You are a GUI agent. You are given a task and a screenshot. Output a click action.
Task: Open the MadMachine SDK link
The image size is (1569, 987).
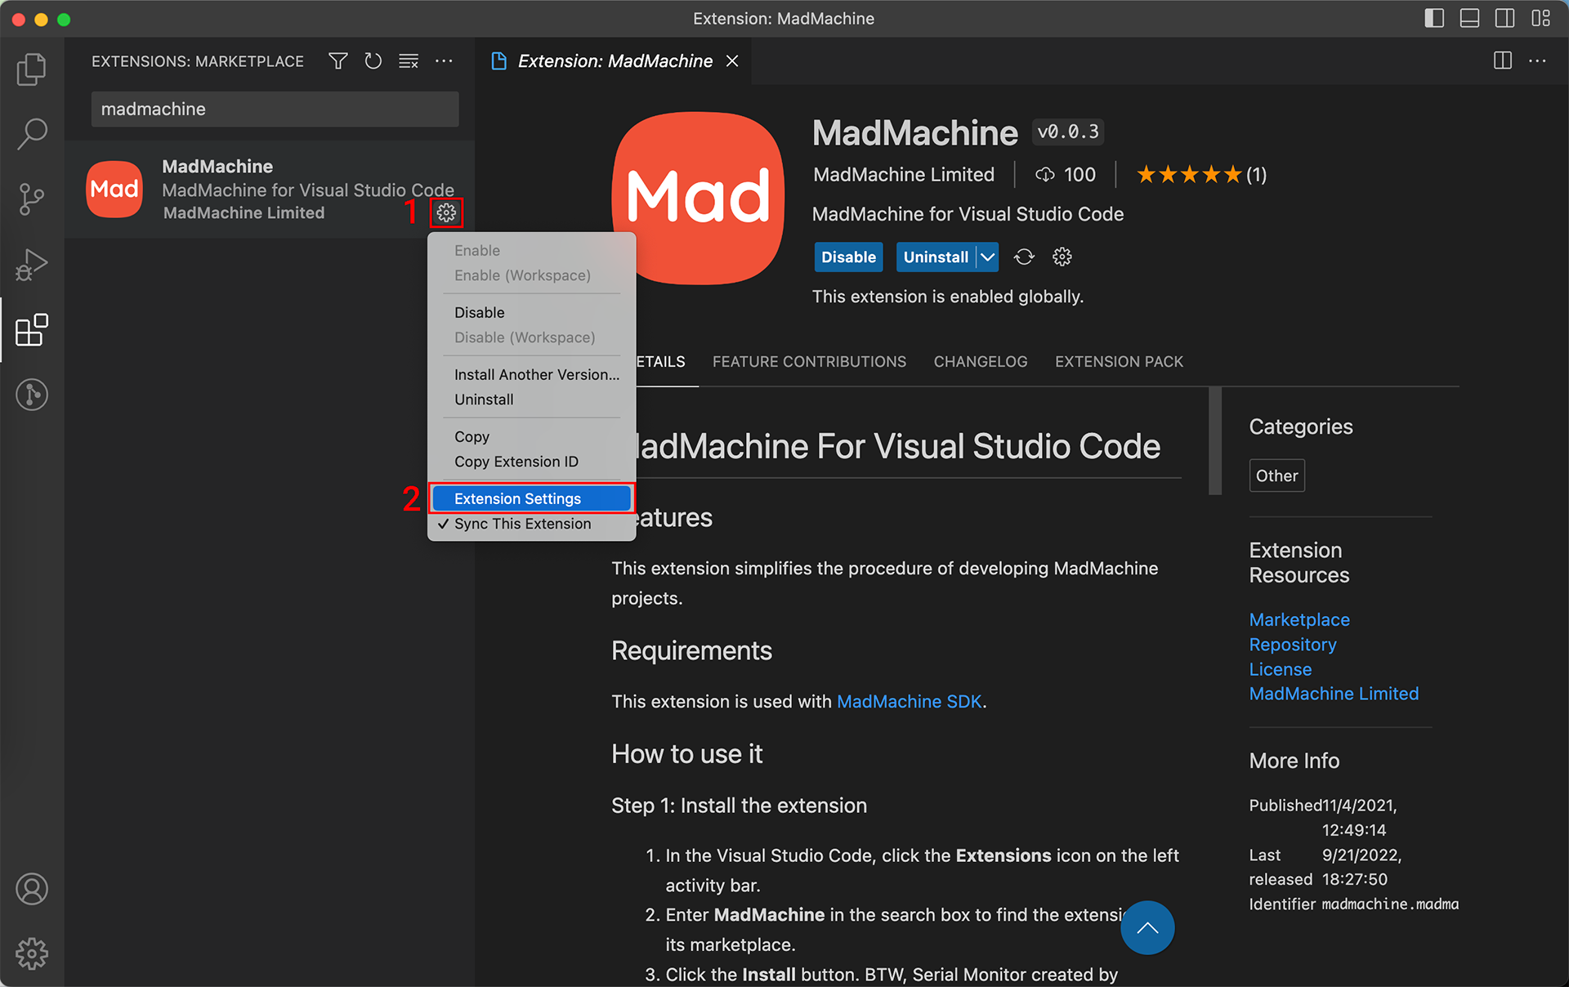pyautogui.click(x=909, y=702)
